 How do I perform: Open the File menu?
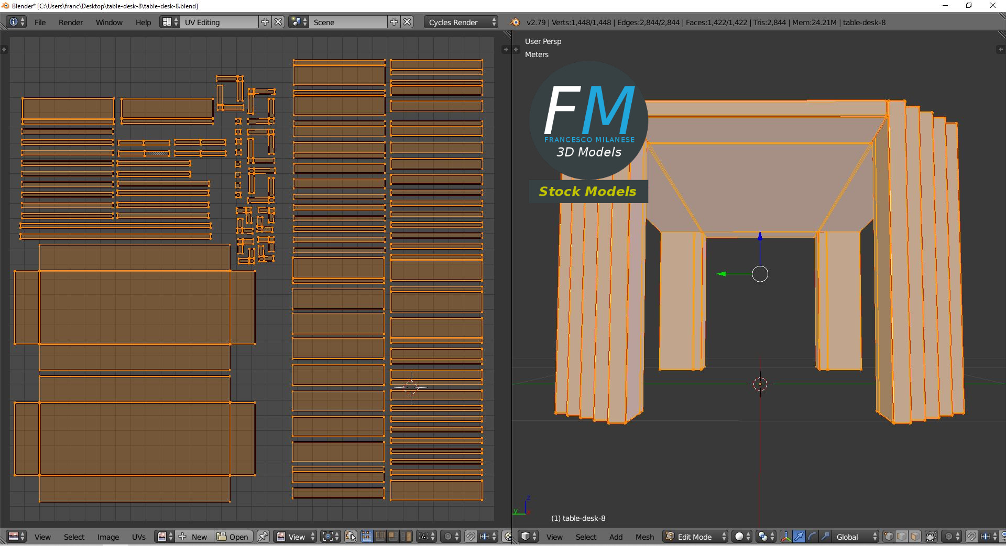point(40,23)
